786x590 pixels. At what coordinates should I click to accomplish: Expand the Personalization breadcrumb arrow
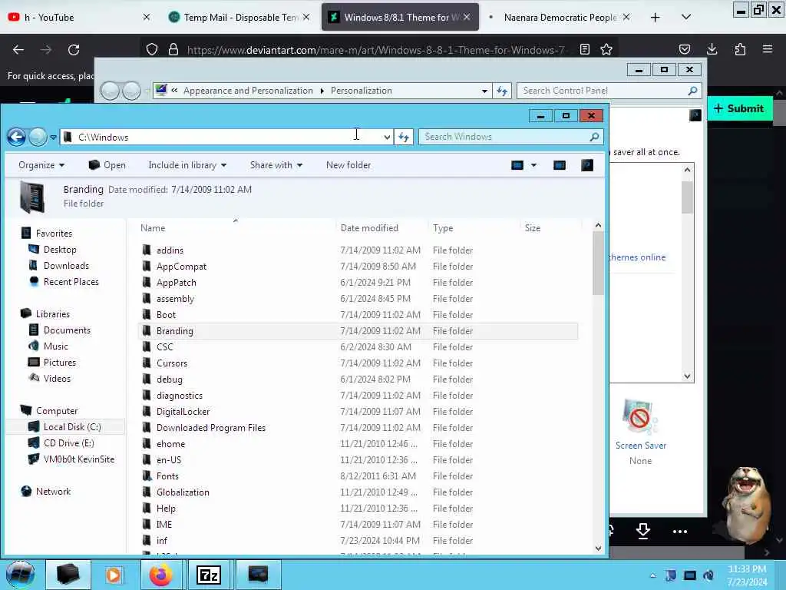pos(322,91)
